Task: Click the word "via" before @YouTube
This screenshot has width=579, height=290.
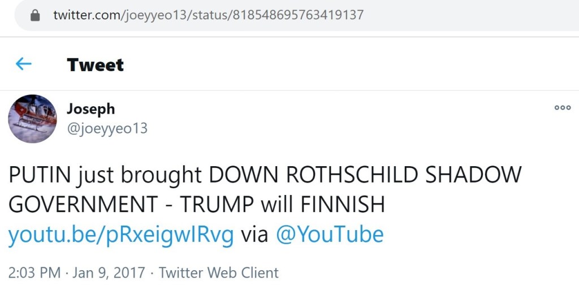Action: tap(254, 234)
